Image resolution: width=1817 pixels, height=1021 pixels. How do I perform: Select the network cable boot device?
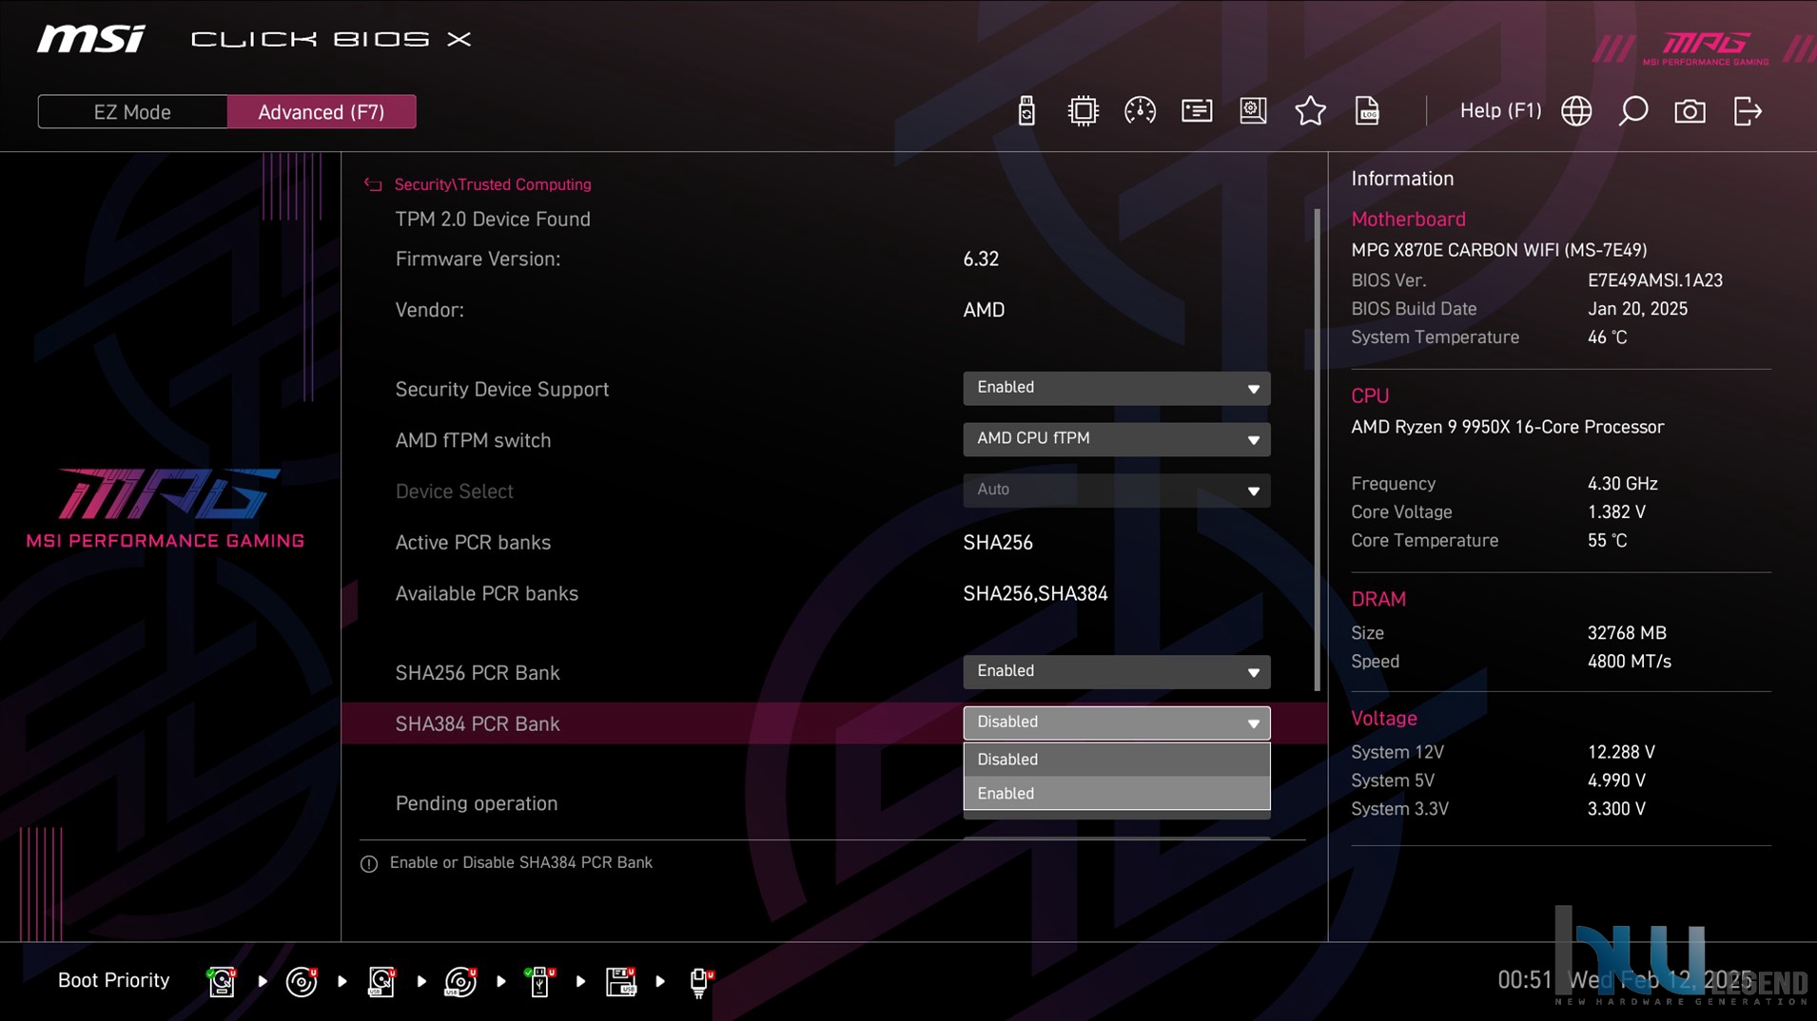coord(700,981)
